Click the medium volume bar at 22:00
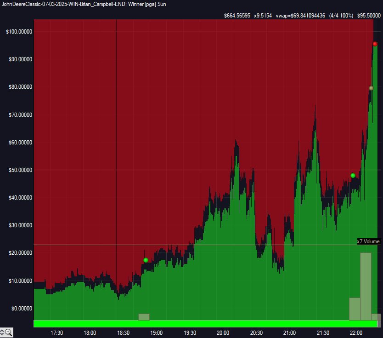 click(x=355, y=309)
